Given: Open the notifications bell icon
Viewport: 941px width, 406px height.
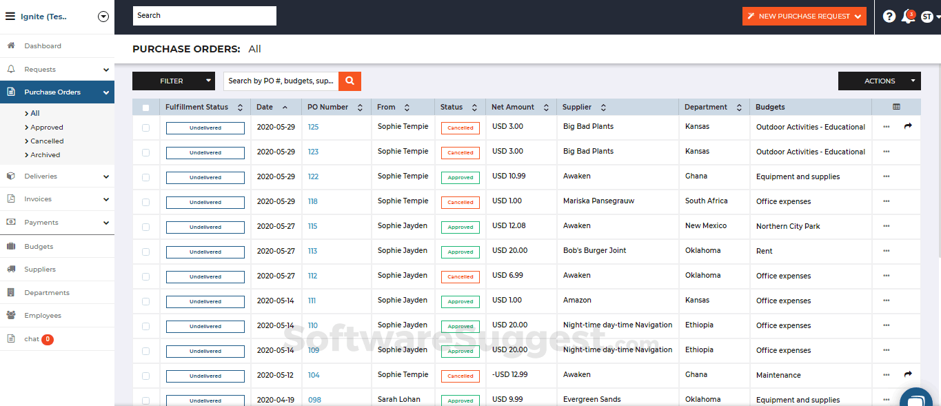Looking at the screenshot, I should (908, 17).
